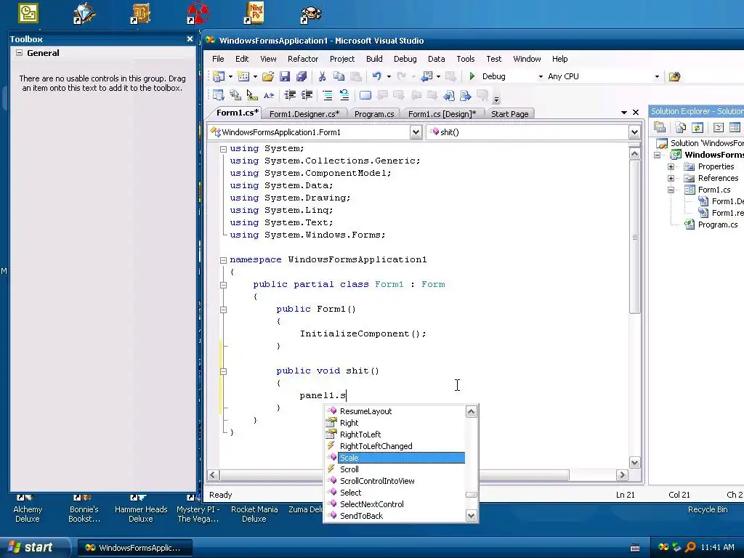Click the Display Quick Info icon

tap(252, 95)
